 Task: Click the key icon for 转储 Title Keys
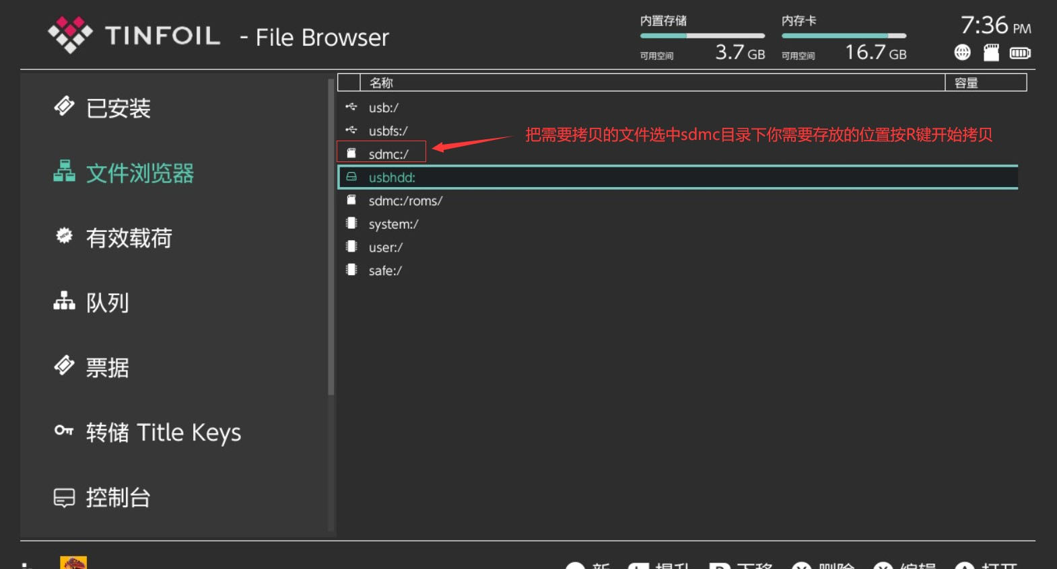click(64, 430)
